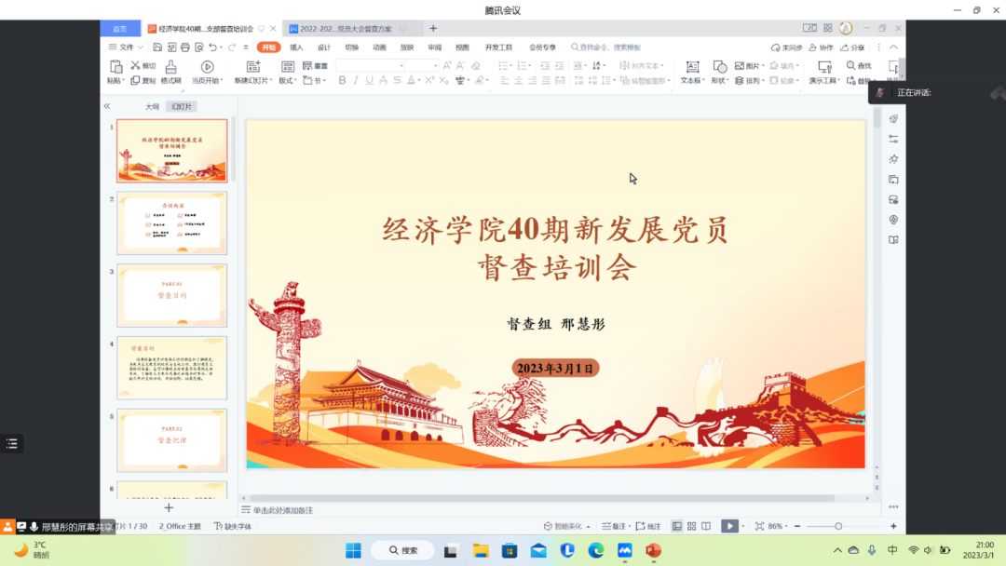1006x566 pixels.
Task: Open the New Slide (新建幻灯片) dropdown
Action: click(x=252, y=81)
